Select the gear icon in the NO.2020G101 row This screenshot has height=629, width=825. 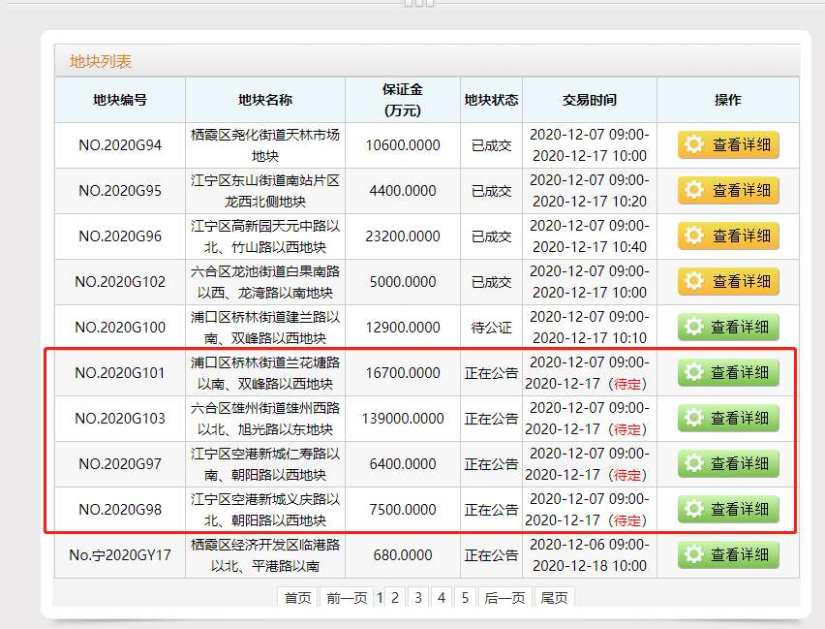coord(692,372)
